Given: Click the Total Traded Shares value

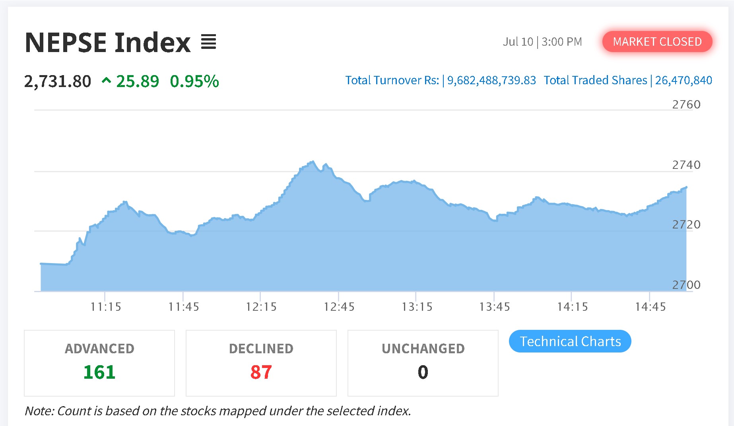Looking at the screenshot, I should tap(684, 80).
